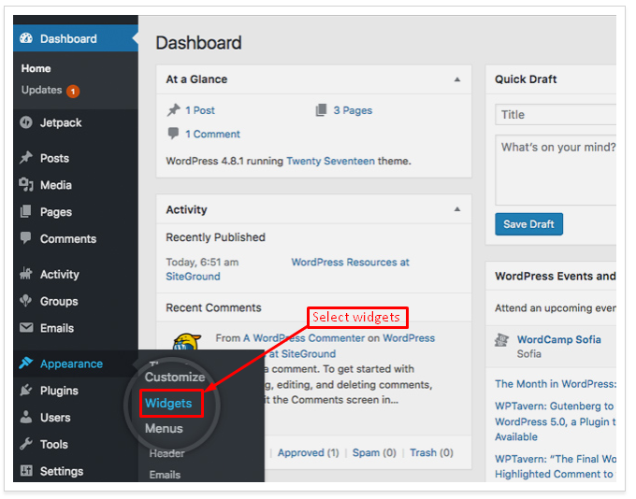Open WPTavern Gutenberg news link
This screenshot has width=636, height=499.
(x=556, y=421)
